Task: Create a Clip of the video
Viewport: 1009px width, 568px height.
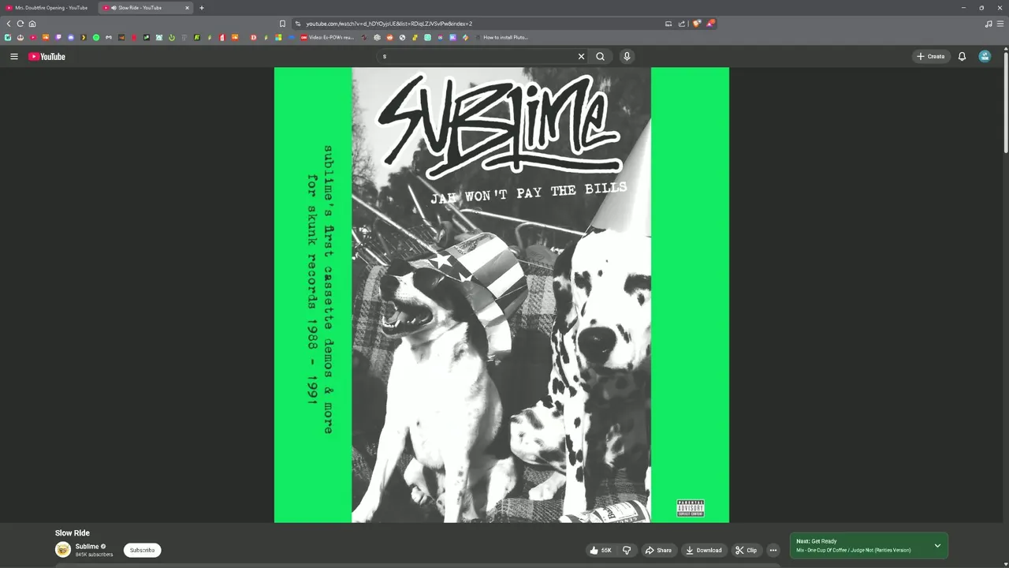Action: click(746, 550)
